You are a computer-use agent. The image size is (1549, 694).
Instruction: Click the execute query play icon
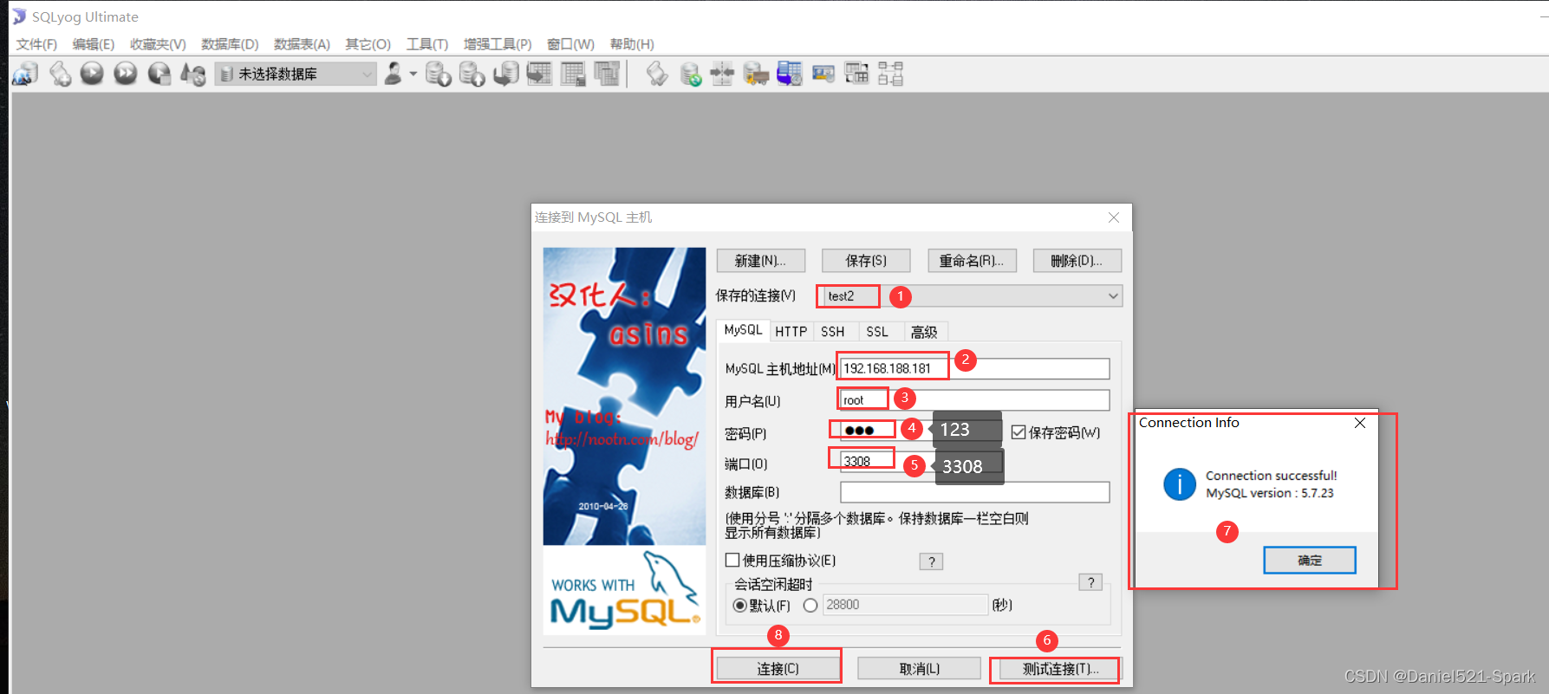coord(92,74)
